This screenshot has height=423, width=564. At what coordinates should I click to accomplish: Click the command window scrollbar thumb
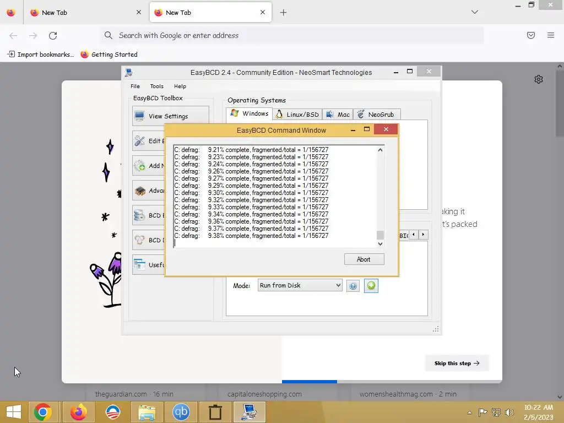pyautogui.click(x=380, y=235)
